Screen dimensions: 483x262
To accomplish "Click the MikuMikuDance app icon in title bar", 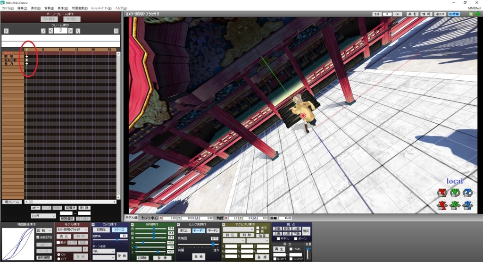I will [x=2, y=2].
